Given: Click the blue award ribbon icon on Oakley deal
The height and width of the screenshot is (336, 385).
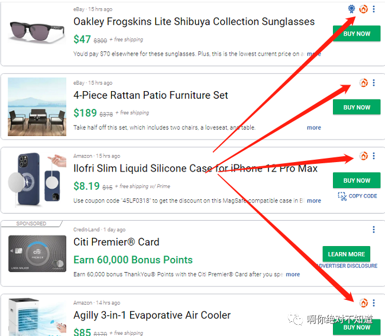Looking at the screenshot, I should coord(352,9).
